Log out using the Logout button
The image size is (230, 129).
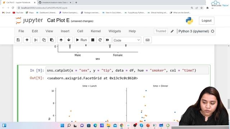coord(207,21)
